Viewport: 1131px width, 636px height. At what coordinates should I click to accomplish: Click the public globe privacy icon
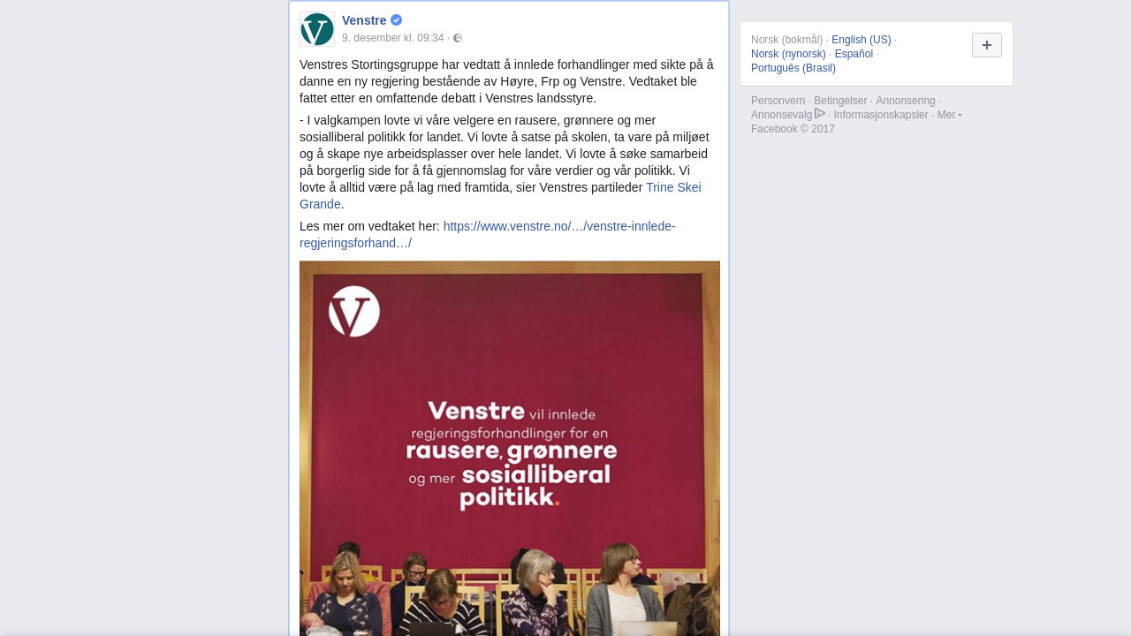[458, 38]
